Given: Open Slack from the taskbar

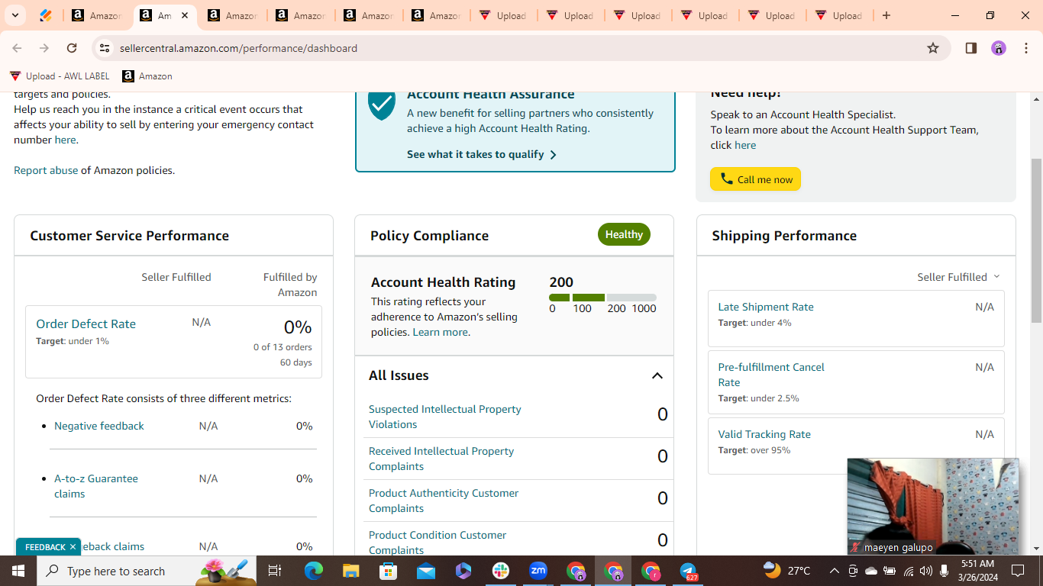Looking at the screenshot, I should (501, 571).
